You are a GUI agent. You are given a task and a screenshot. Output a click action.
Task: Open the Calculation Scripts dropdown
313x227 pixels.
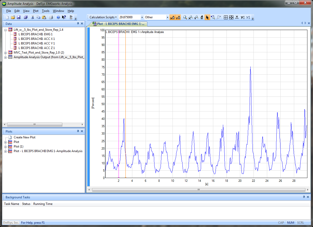[103, 17]
